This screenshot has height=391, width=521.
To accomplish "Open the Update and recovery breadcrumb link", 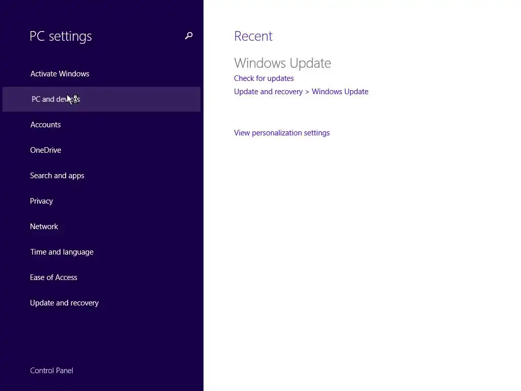I will pyautogui.click(x=268, y=92).
